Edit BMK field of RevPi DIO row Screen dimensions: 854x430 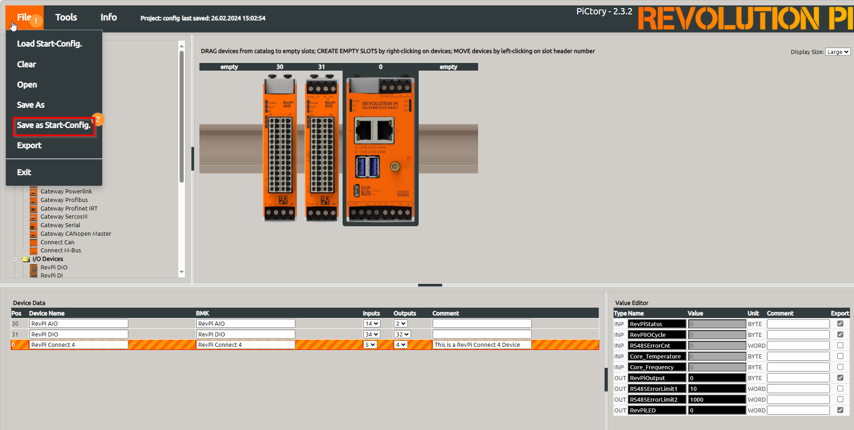point(246,334)
